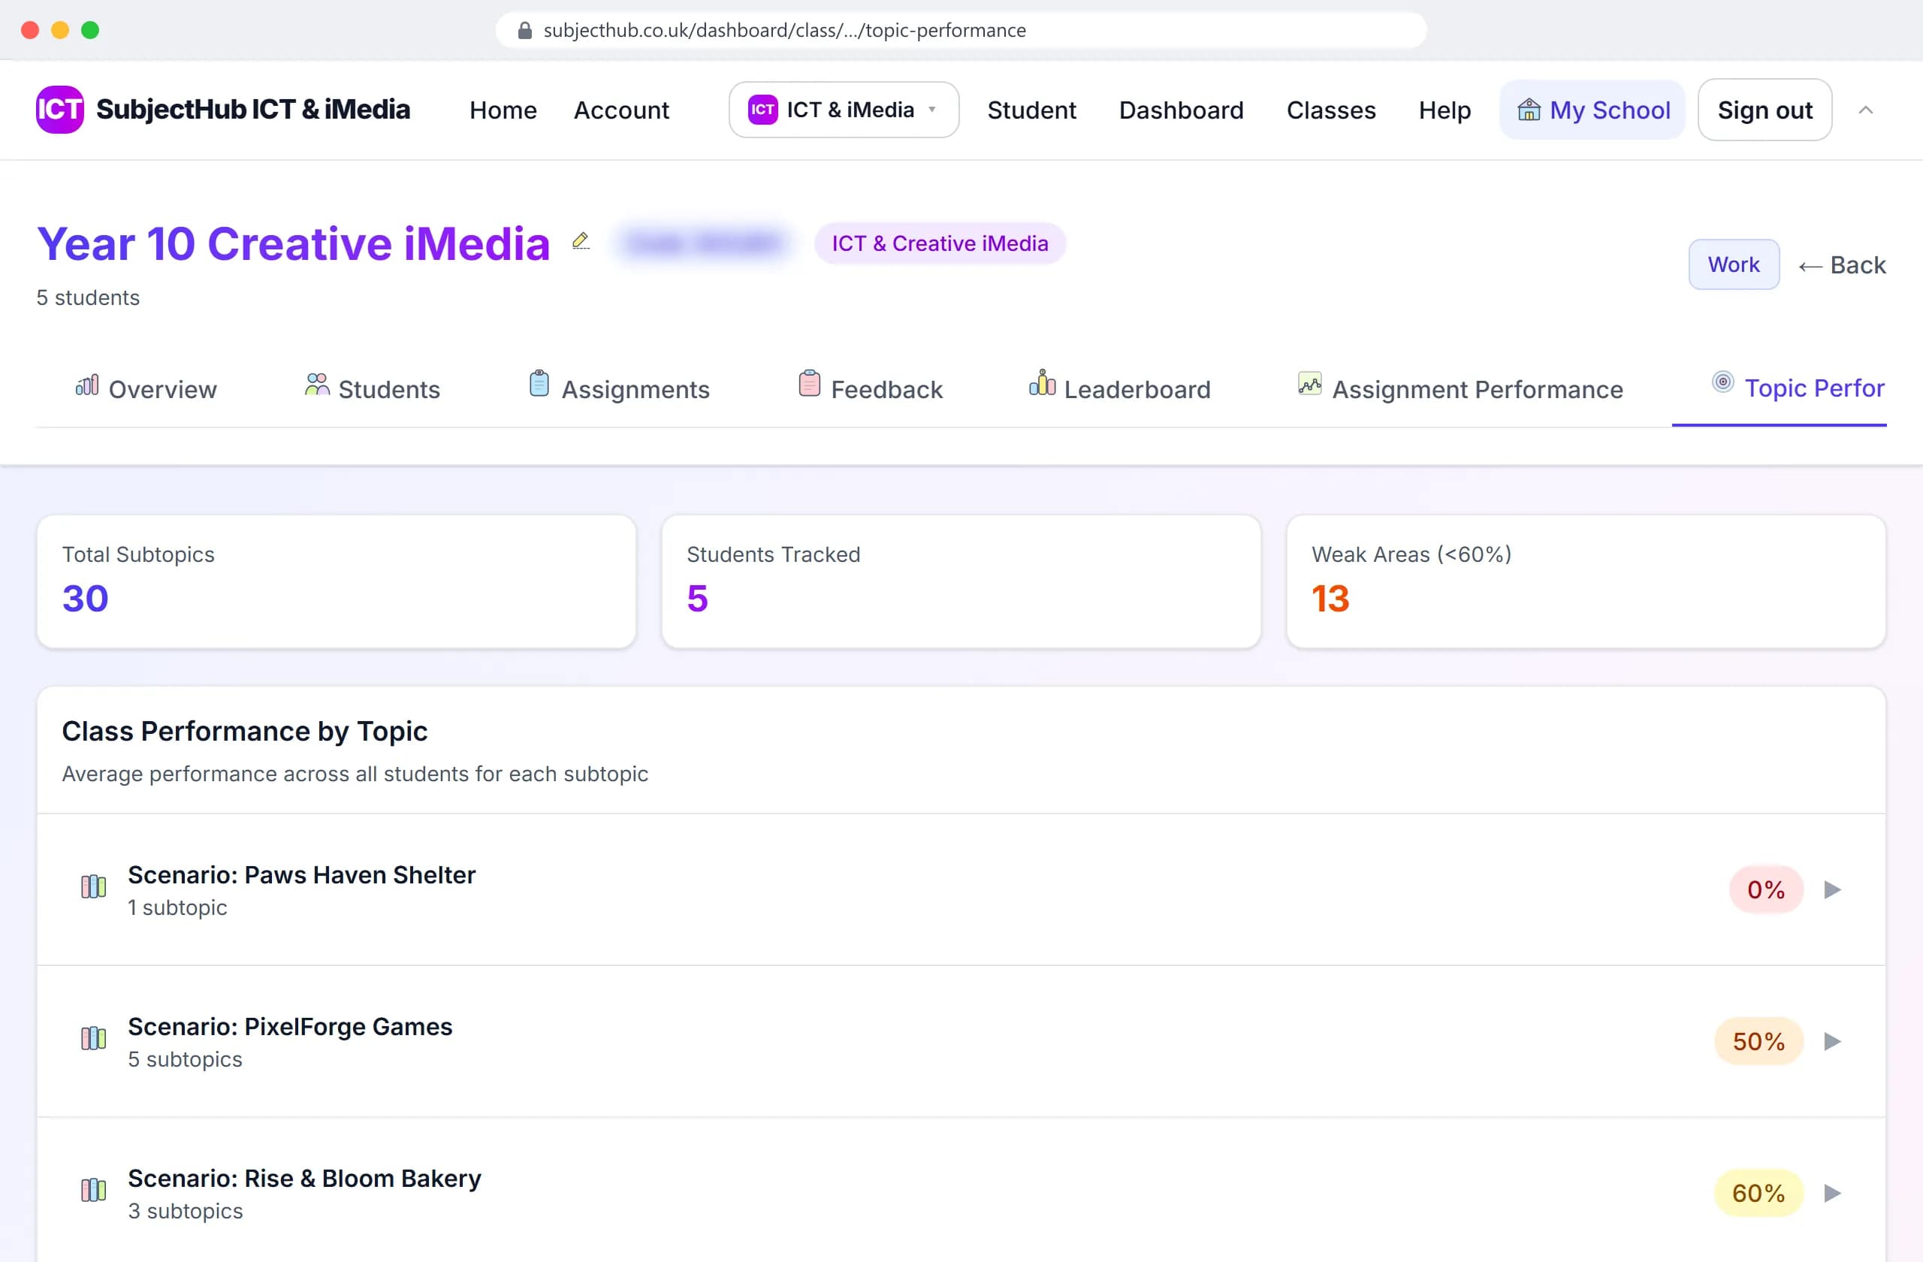Collapse the top navigation with chevron
1923x1262 pixels.
[x=1866, y=110]
